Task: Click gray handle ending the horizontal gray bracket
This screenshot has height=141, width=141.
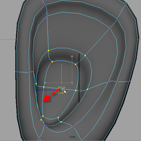Action: tap(46, 83)
